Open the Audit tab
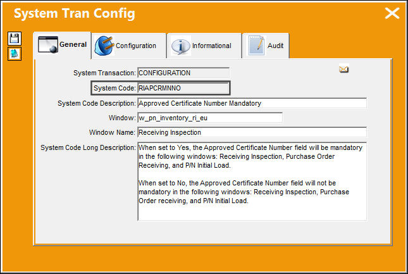The width and height of the screenshot is (408, 274). (266, 46)
